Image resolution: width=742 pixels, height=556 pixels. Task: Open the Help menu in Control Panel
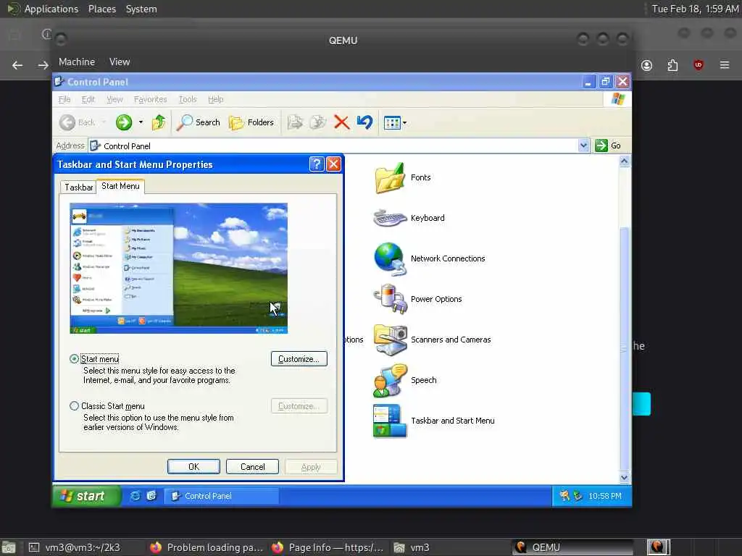point(215,99)
